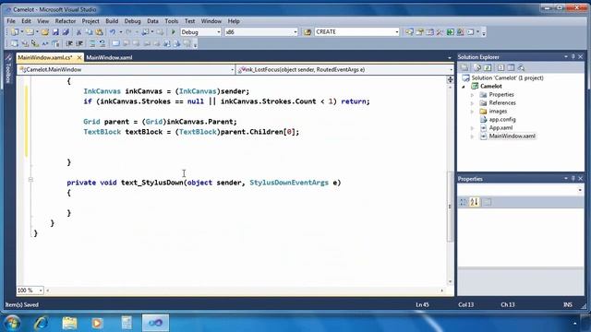Open the Build menu
Viewport: 591px width, 332px height.
coord(112,21)
